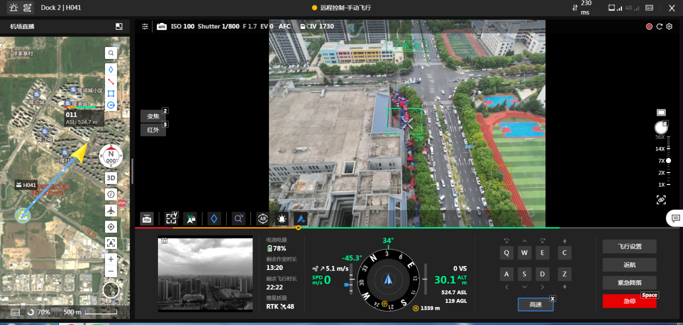Select the line drawing tool on map

tap(111, 81)
